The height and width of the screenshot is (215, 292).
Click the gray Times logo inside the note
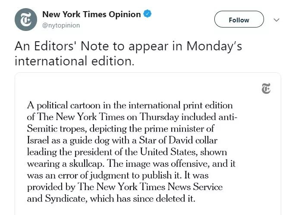click(x=266, y=89)
